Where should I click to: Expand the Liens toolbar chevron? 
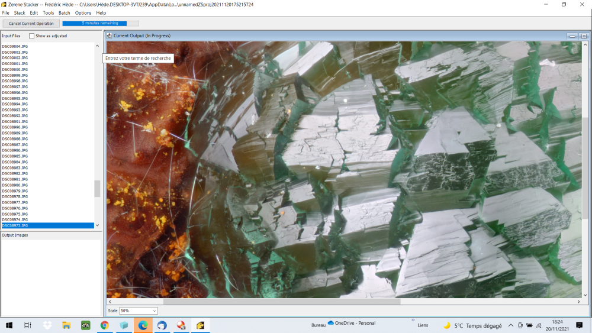point(413,320)
